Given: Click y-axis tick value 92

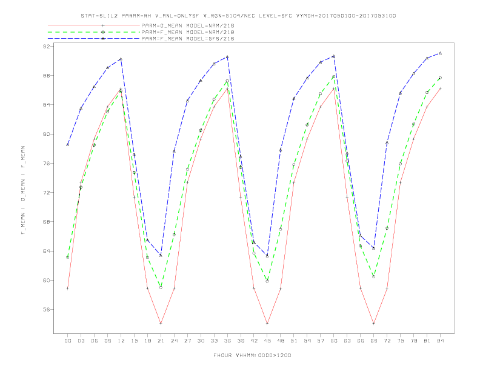Looking at the screenshot, I should pyautogui.click(x=47, y=47).
